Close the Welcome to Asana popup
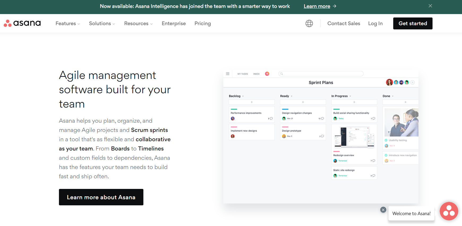462x226 pixels. click(x=383, y=210)
